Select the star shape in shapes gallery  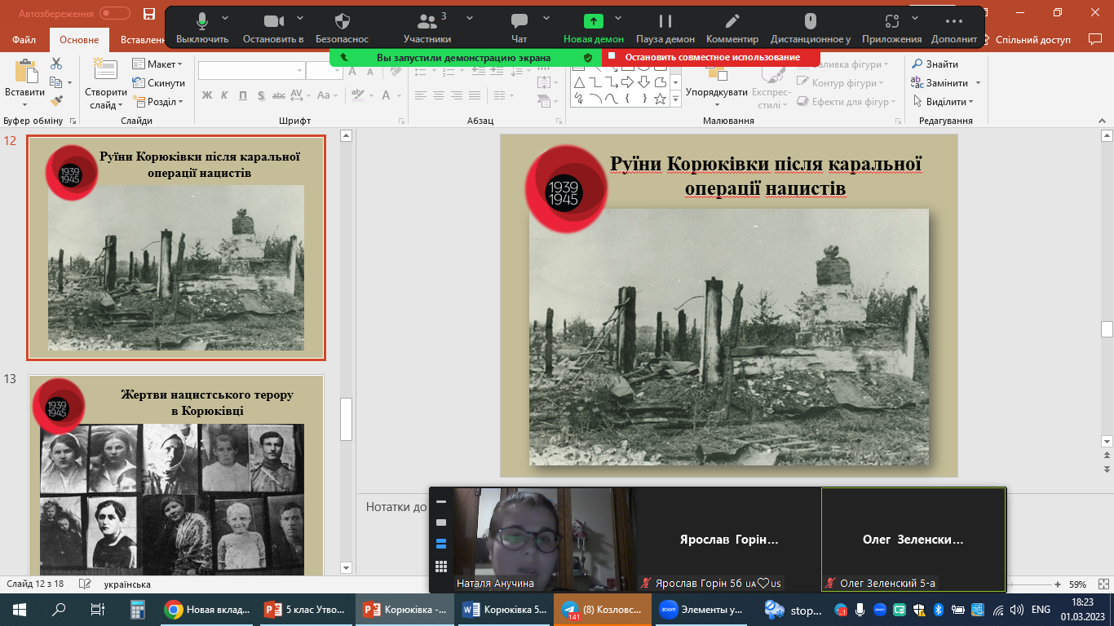pos(660,99)
